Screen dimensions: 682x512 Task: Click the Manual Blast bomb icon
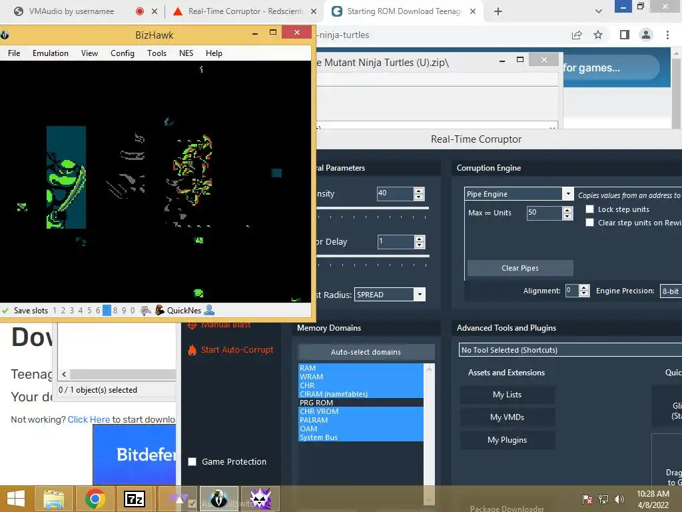coord(192,325)
